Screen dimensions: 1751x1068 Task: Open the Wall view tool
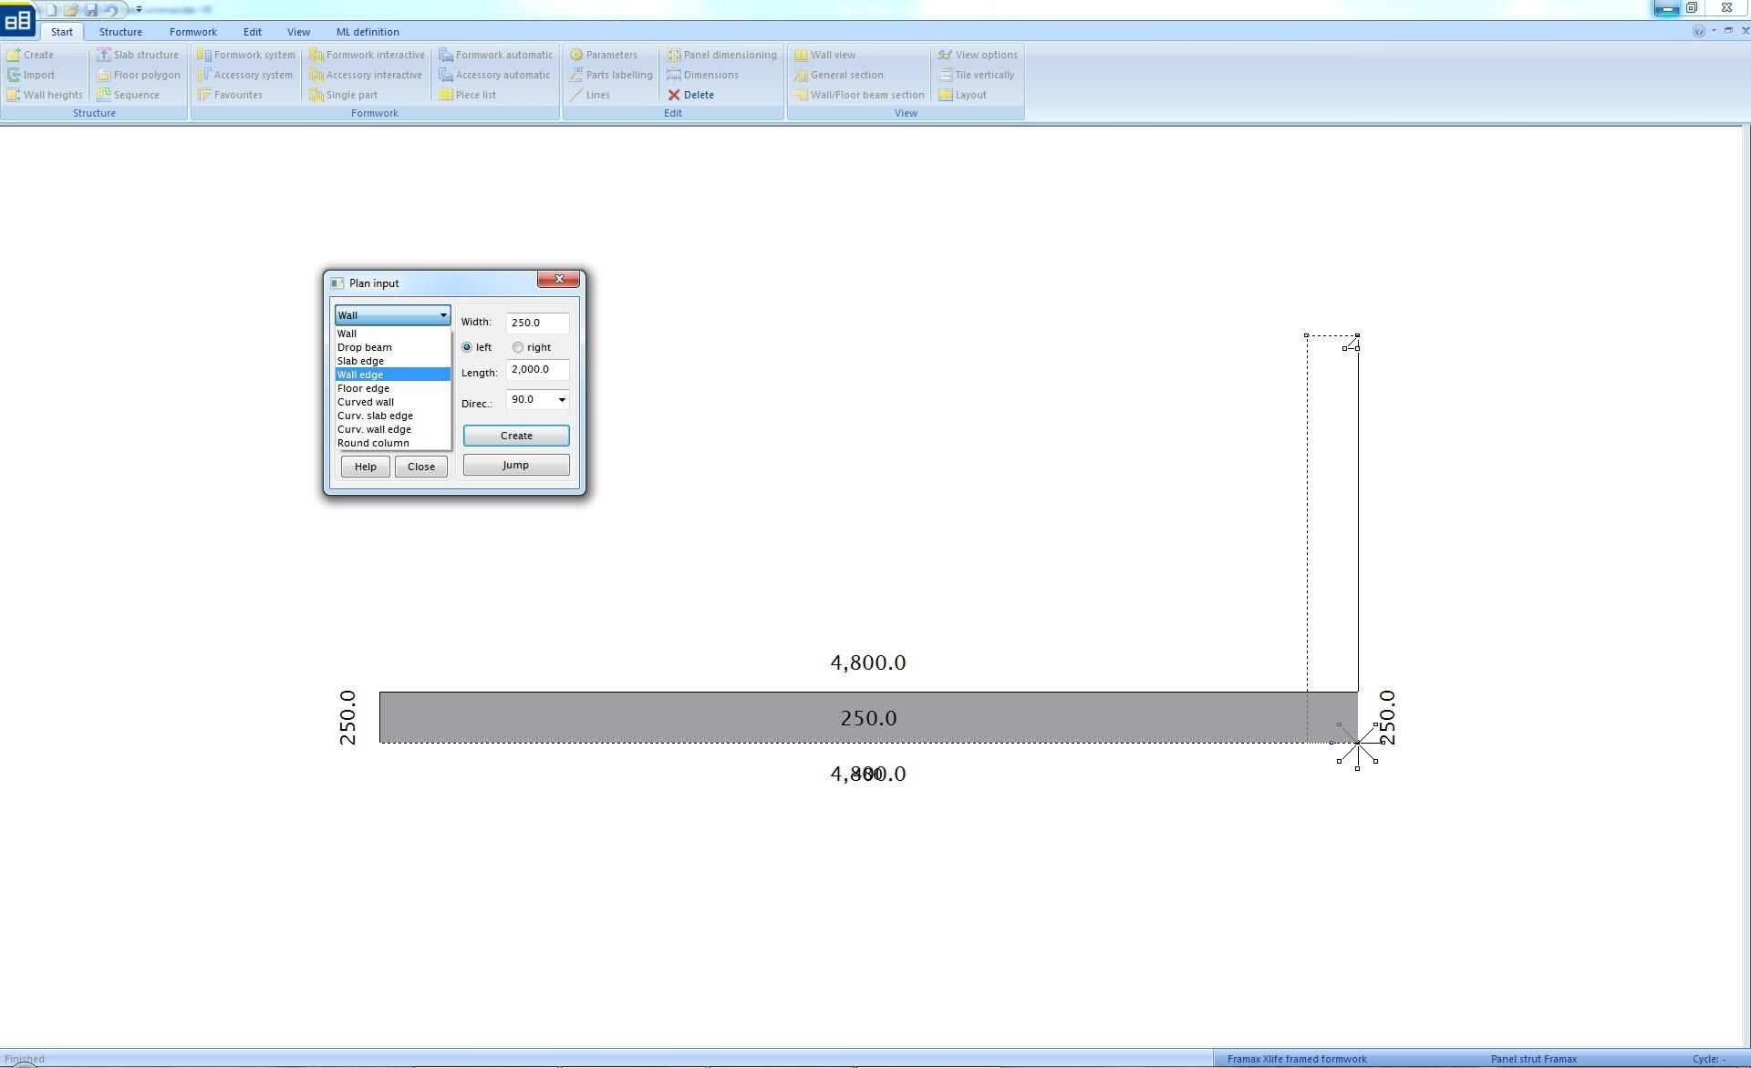click(x=801, y=55)
